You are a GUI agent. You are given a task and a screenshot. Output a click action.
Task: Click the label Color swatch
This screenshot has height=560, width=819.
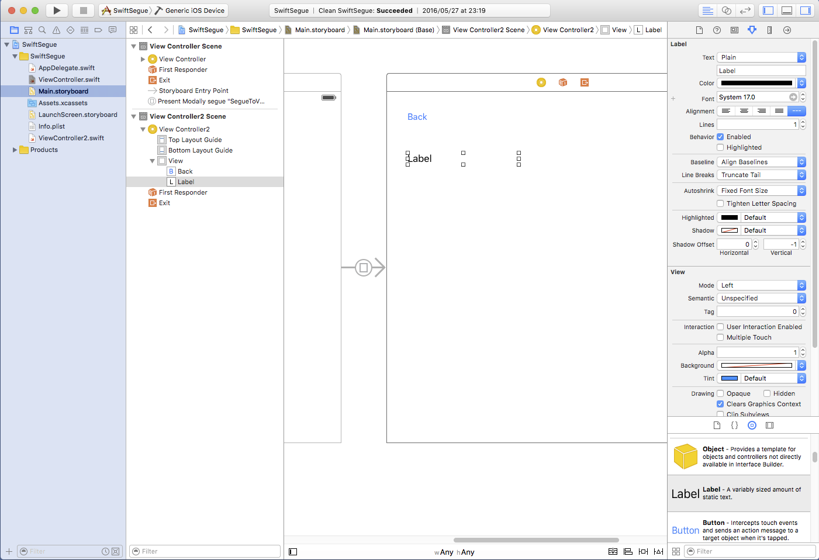click(x=756, y=83)
